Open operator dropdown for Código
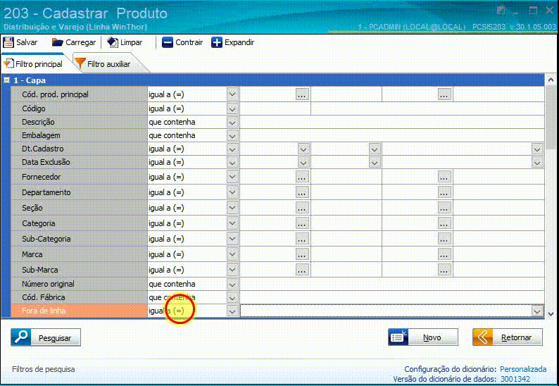The width and height of the screenshot is (559, 386). pos(232,108)
